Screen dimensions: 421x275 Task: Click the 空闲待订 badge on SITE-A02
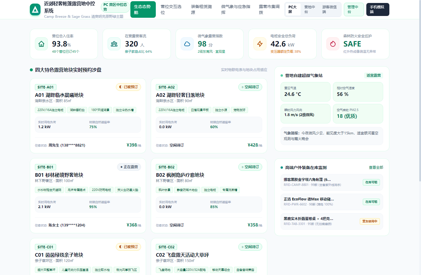250,87
